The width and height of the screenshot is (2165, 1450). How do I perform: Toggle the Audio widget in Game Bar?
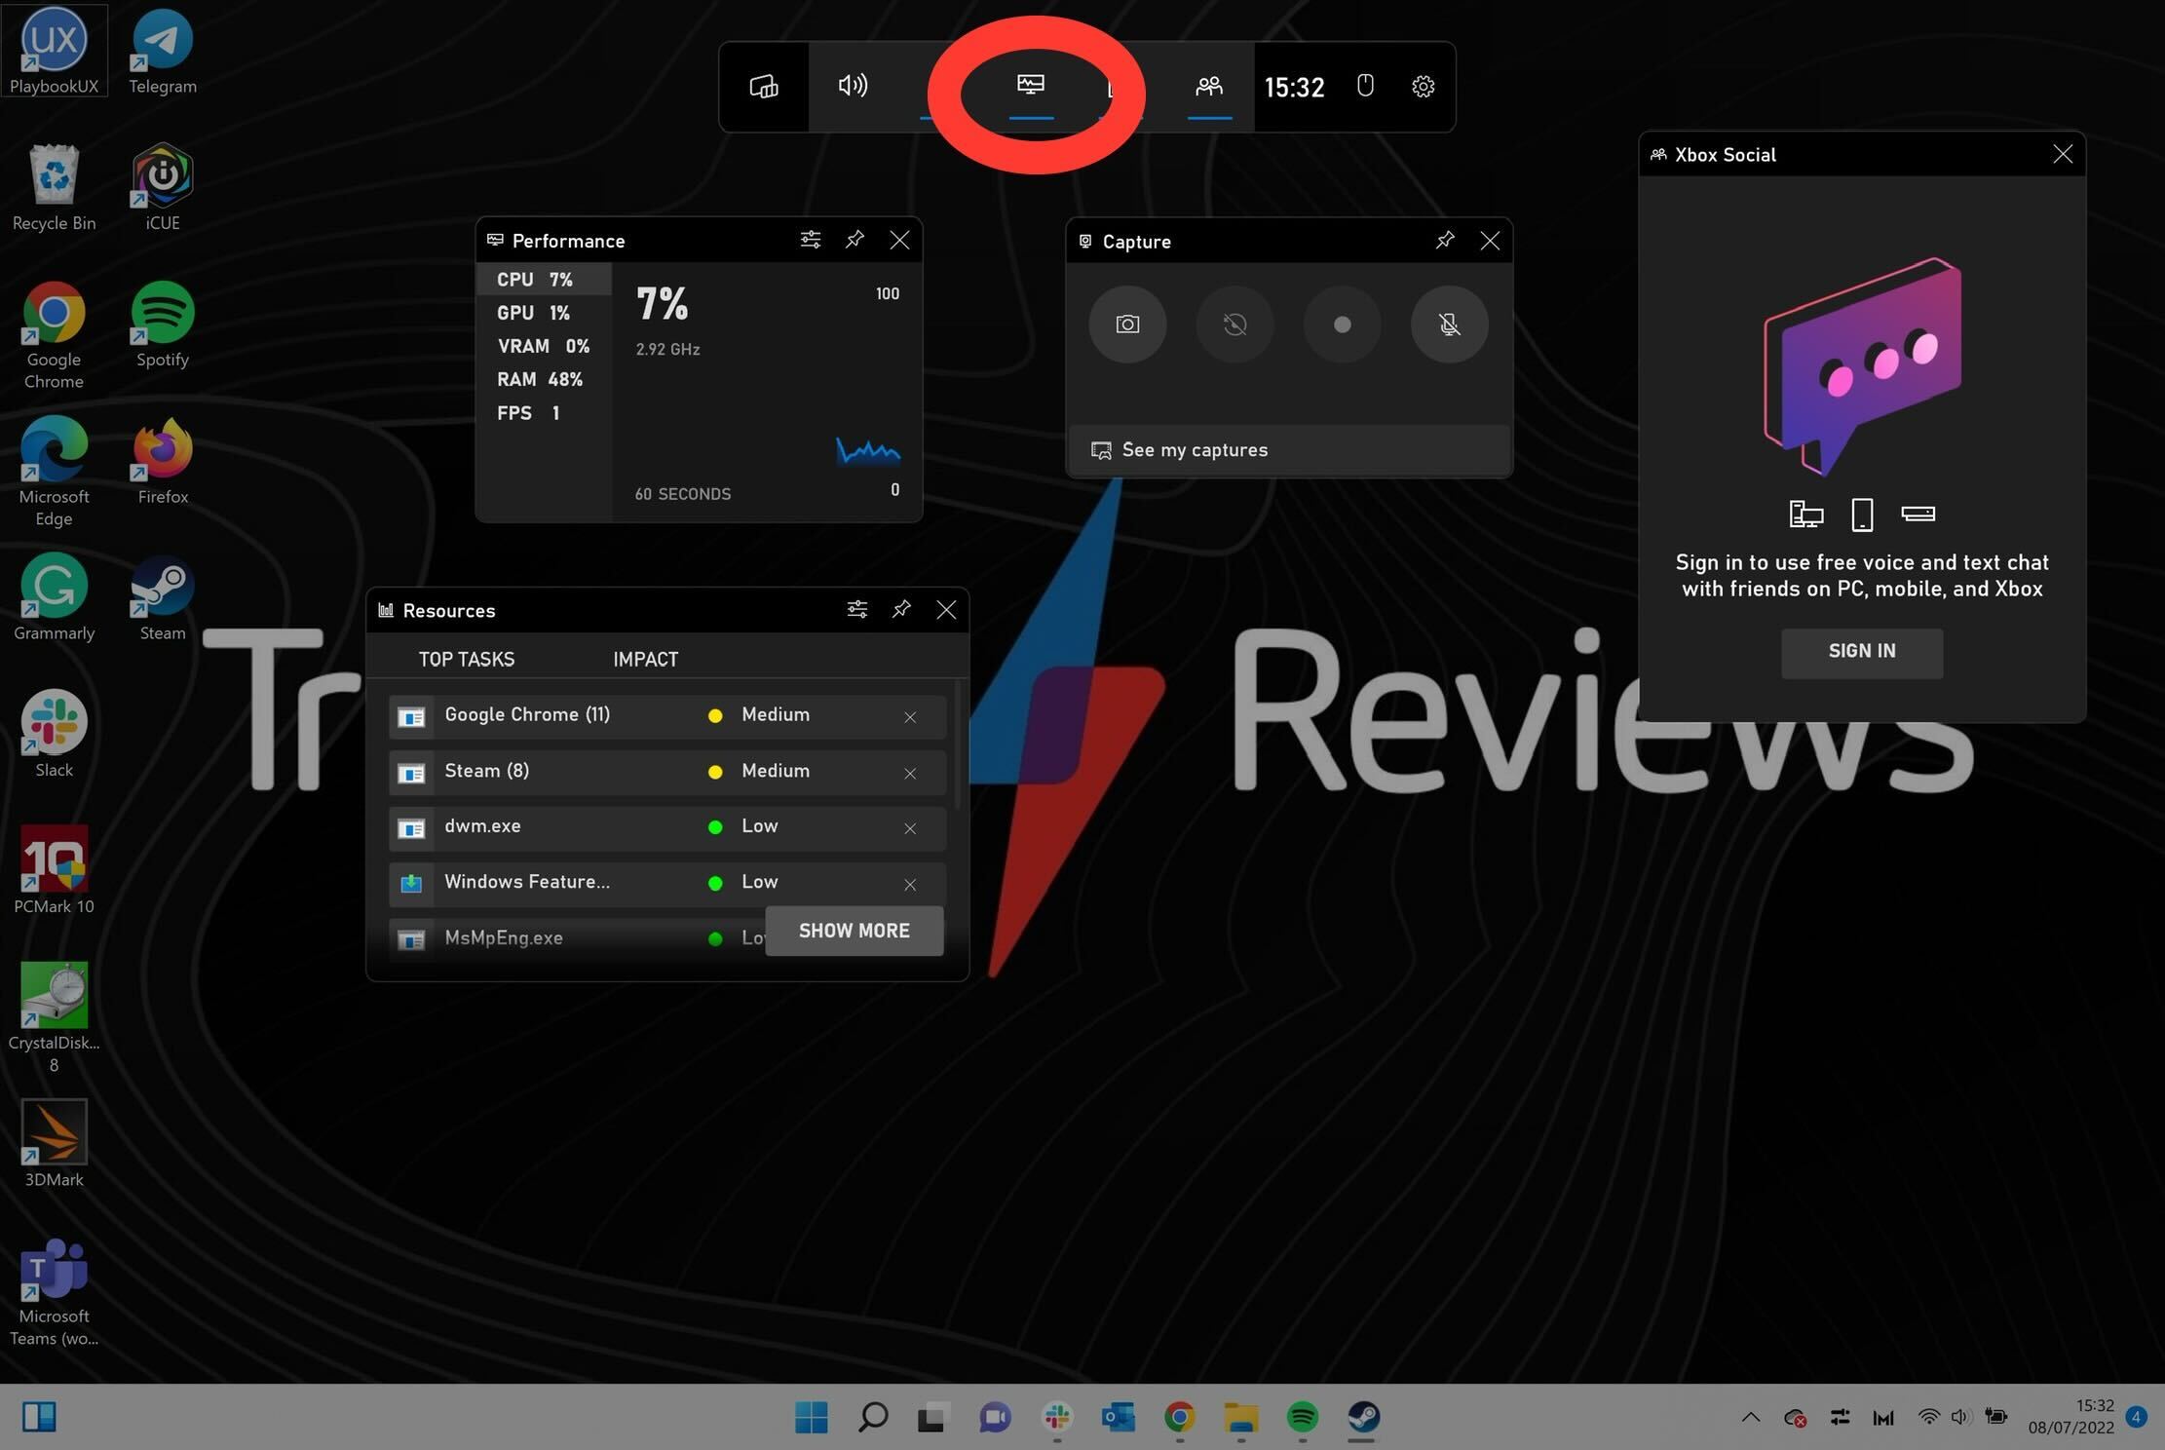click(x=853, y=86)
